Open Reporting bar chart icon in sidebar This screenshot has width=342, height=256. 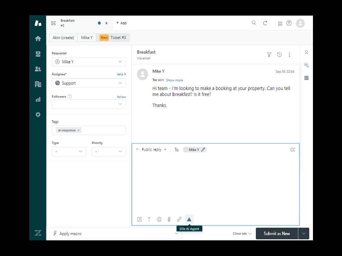(x=38, y=99)
